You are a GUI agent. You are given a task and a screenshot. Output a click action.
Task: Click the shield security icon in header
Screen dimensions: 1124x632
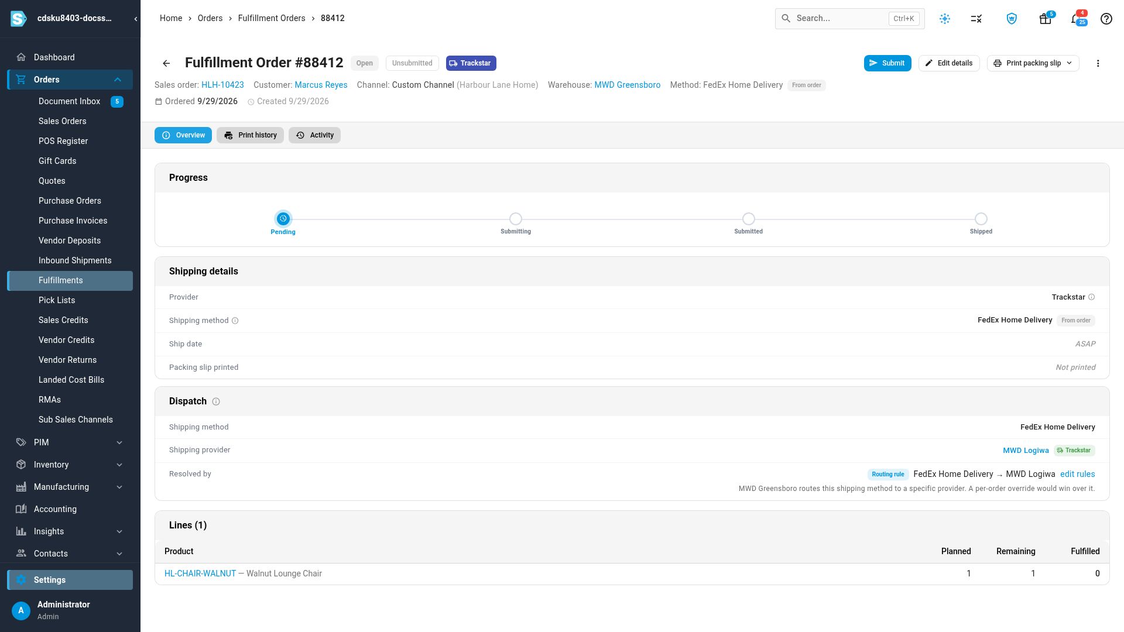[1012, 19]
